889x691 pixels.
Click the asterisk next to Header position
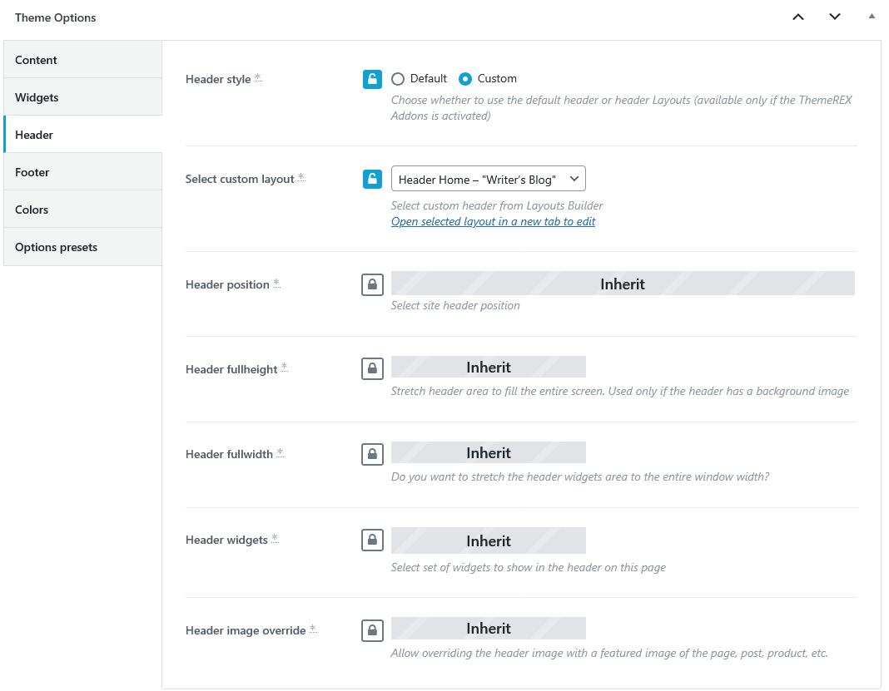tap(276, 283)
